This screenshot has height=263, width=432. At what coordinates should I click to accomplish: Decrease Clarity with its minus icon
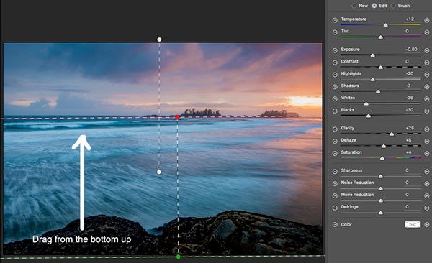pyautogui.click(x=335, y=129)
